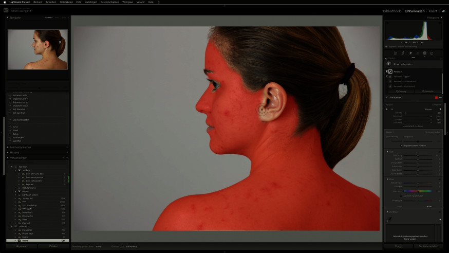Pick the point color eyedropper tool
Screen dimensions: 449x253
[x=389, y=220]
